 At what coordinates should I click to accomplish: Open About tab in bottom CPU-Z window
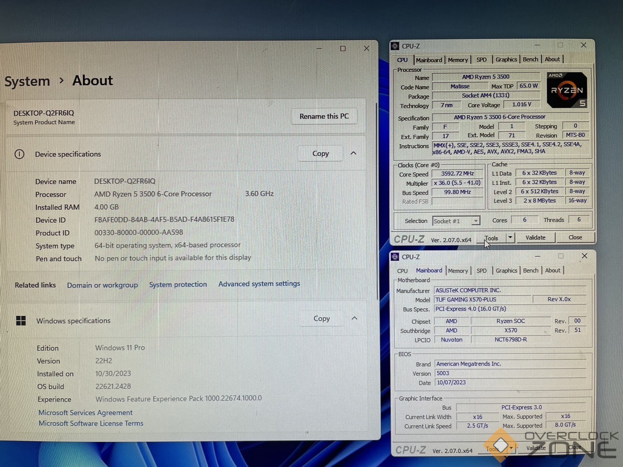coord(553,270)
